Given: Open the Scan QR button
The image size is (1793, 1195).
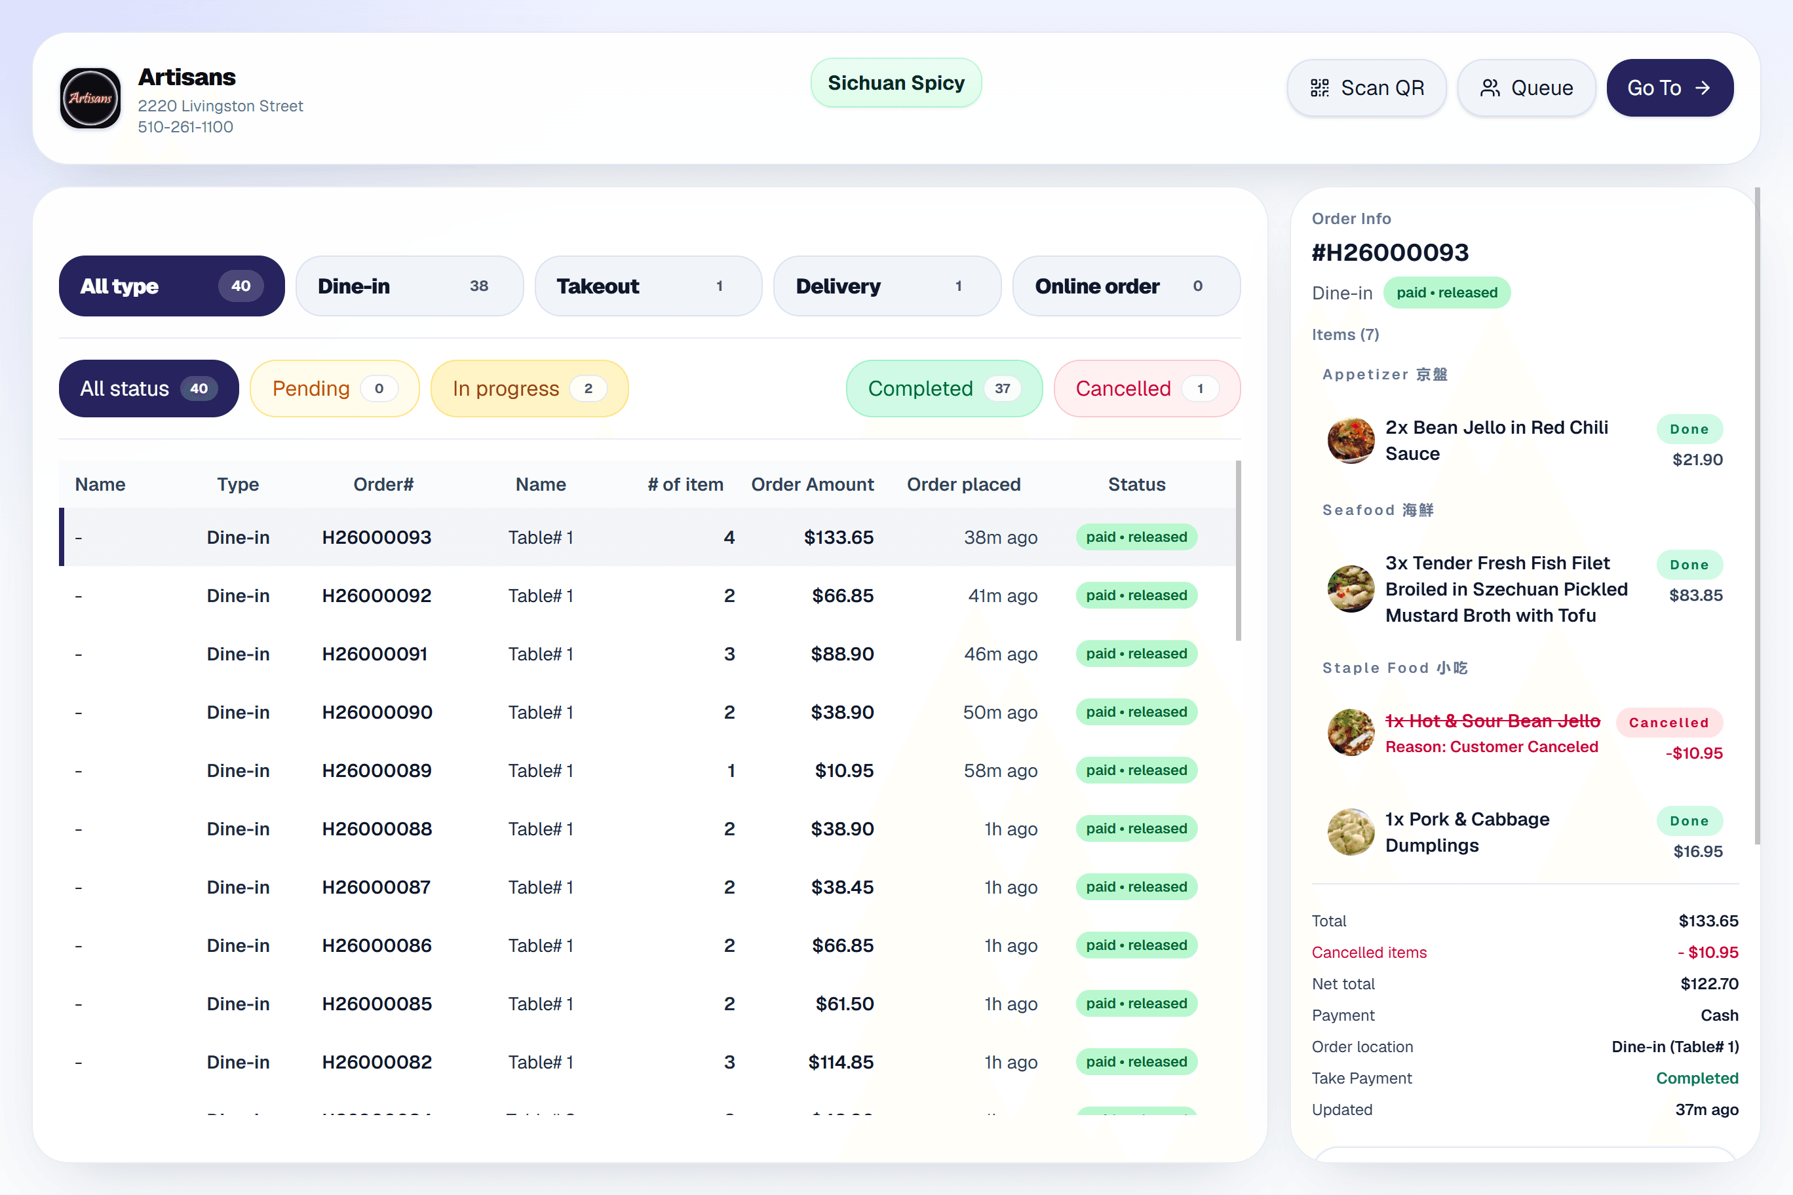Looking at the screenshot, I should (x=1366, y=88).
